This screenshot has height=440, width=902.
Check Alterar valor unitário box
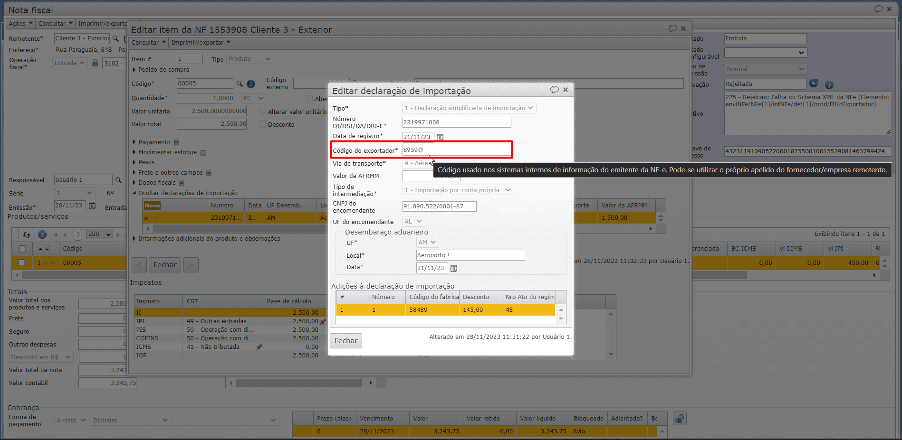click(263, 112)
